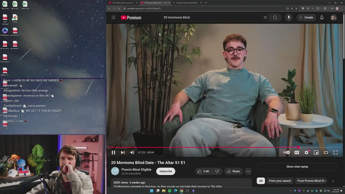Open Microsoft Edge from taskbar
The height and width of the screenshot is (194, 345).
pos(175,191)
